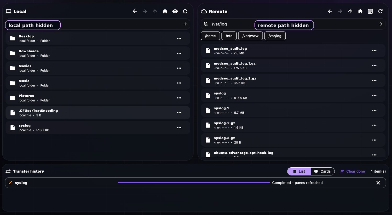Open Local home directory
The image size is (392, 215).
[x=165, y=11]
